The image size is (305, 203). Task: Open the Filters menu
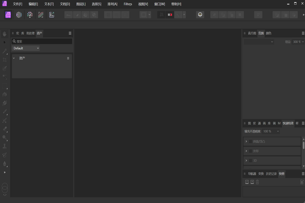(128, 4)
